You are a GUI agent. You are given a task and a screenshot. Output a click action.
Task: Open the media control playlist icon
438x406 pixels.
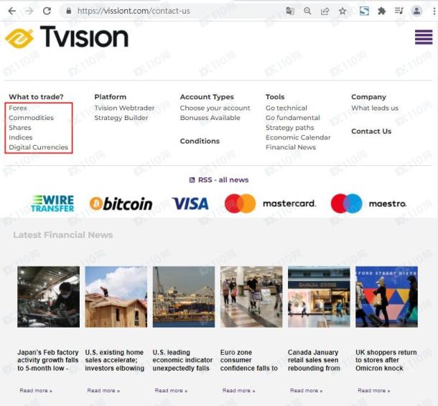pyautogui.click(x=399, y=11)
